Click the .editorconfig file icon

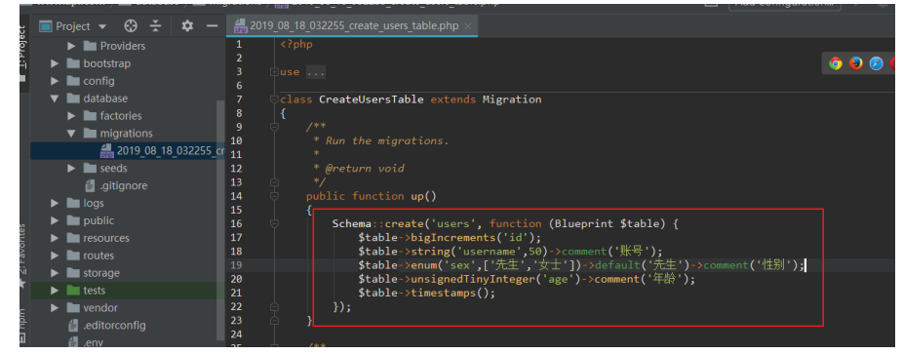[73, 325]
